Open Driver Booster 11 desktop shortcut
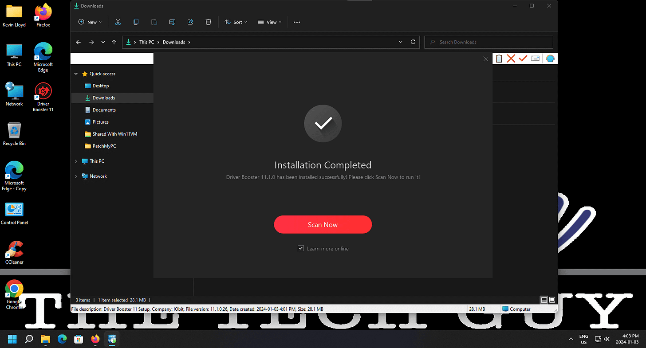This screenshot has width=646, height=348. [x=43, y=97]
